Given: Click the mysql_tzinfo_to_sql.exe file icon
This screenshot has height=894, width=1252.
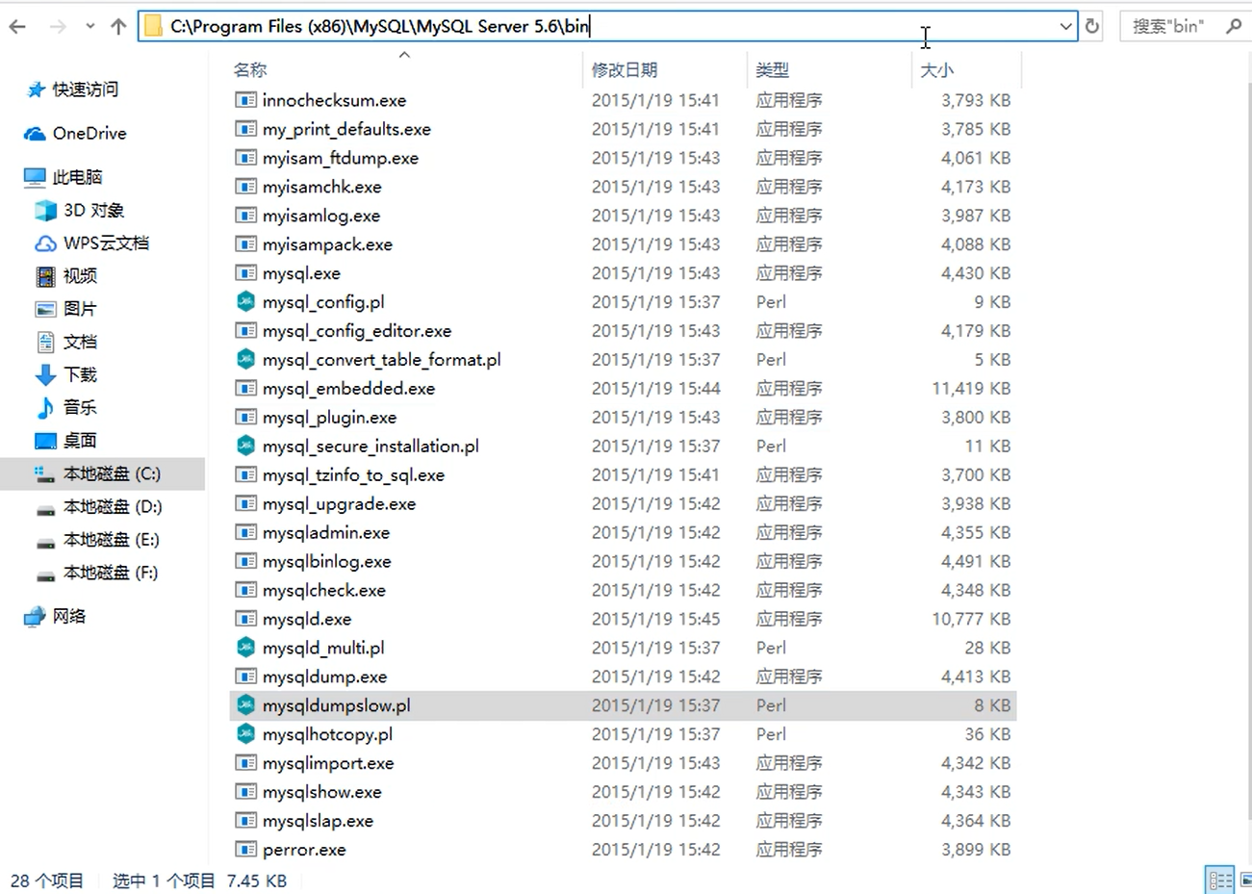Looking at the screenshot, I should (x=246, y=475).
